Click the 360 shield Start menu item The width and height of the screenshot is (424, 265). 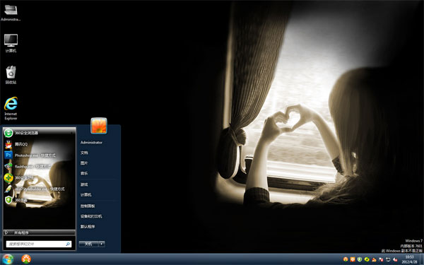[x=39, y=200]
